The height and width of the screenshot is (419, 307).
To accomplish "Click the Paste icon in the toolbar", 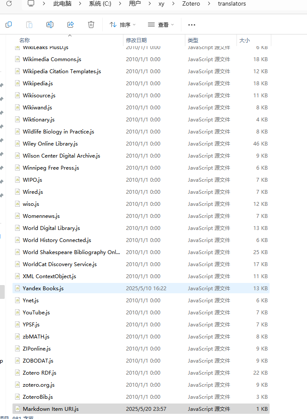I will [29, 25].
